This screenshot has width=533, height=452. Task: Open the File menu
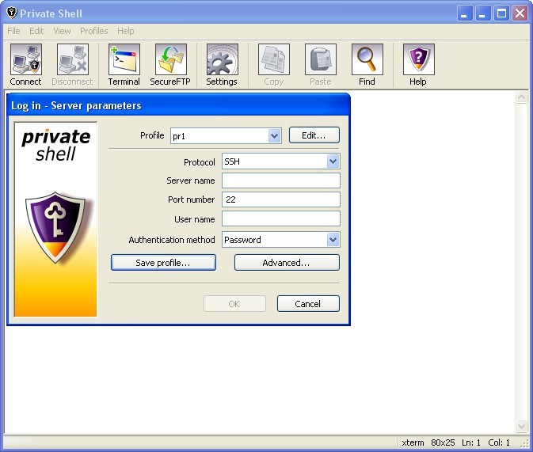point(13,31)
